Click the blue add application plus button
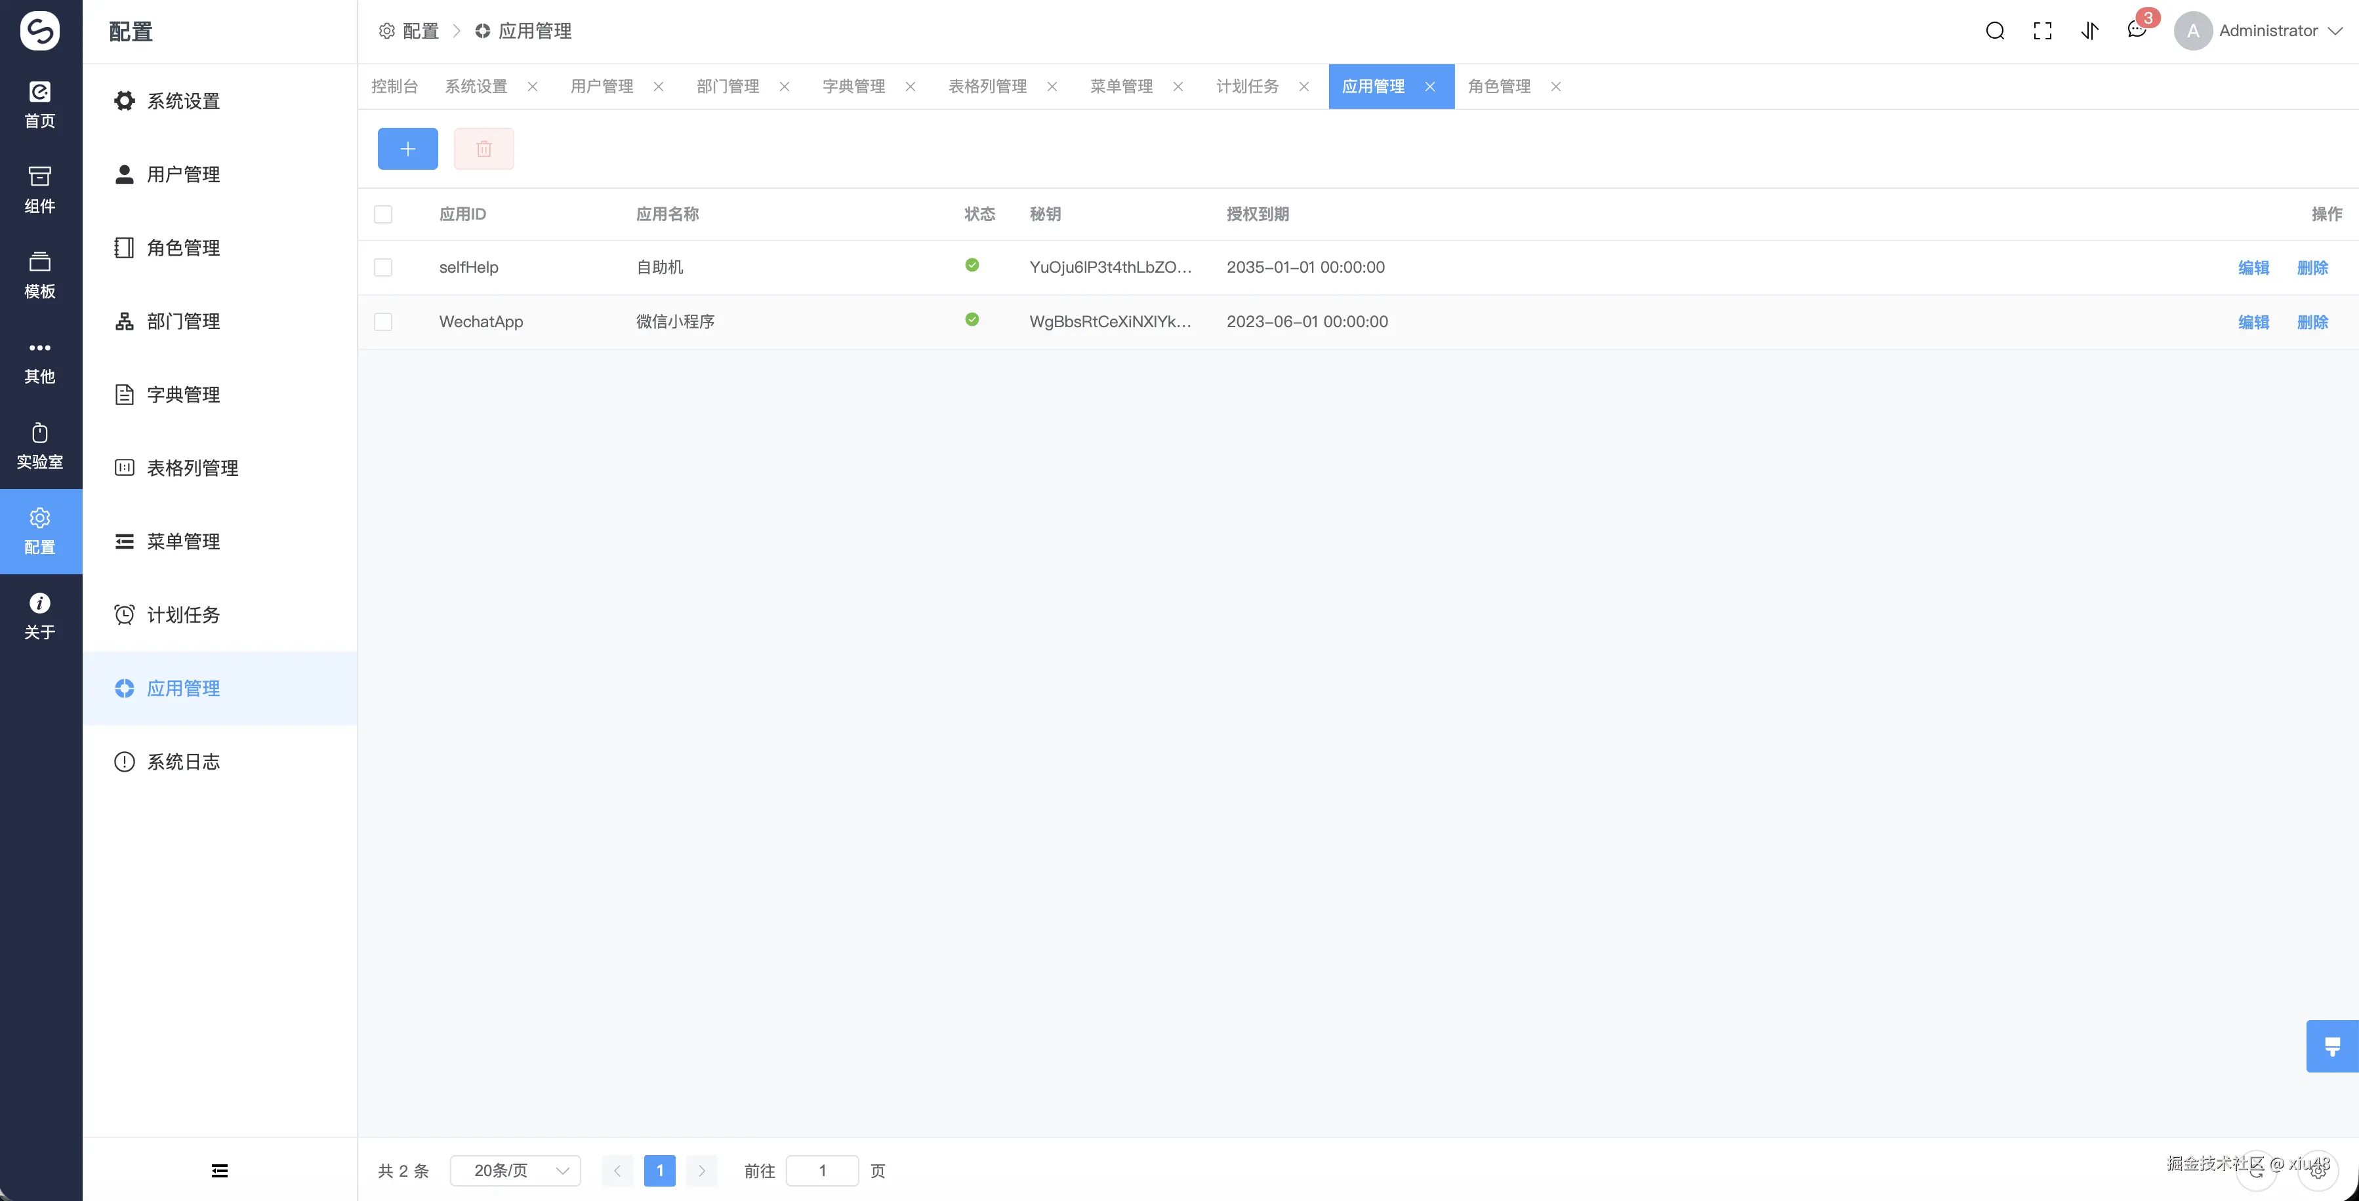This screenshot has height=1201, width=2359. click(407, 148)
